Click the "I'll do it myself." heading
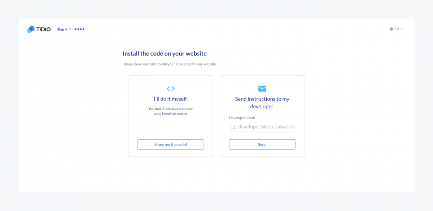Screen dimensions: 433x211 (x=171, y=99)
